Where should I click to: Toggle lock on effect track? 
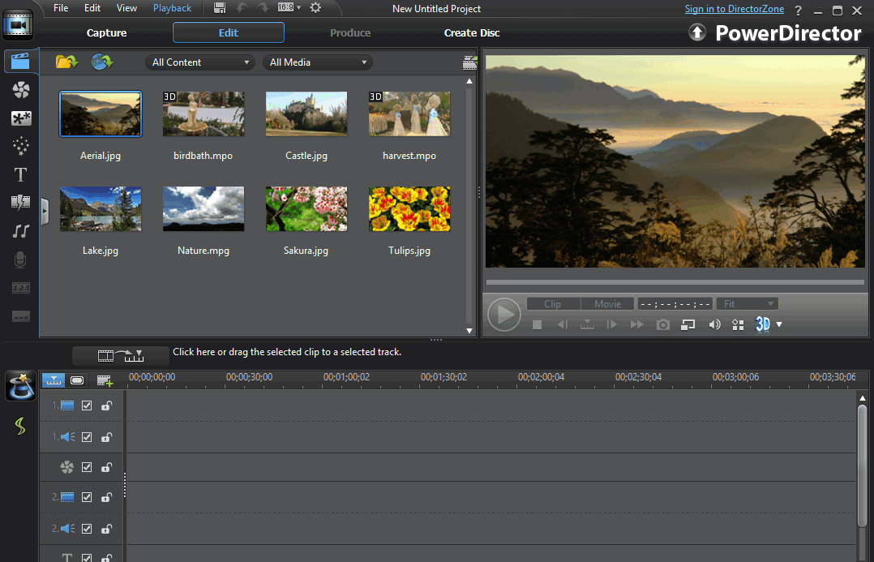pos(106,467)
